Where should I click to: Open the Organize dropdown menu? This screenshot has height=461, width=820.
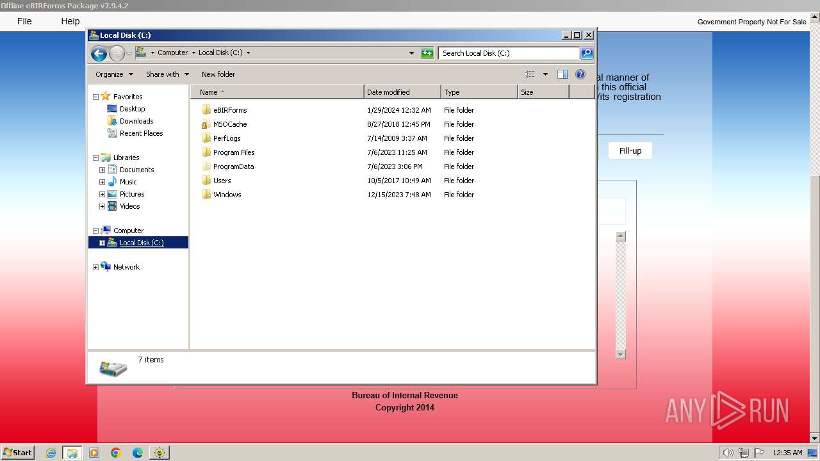[114, 74]
